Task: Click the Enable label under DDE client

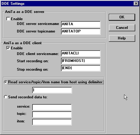Action: click(x=17, y=48)
